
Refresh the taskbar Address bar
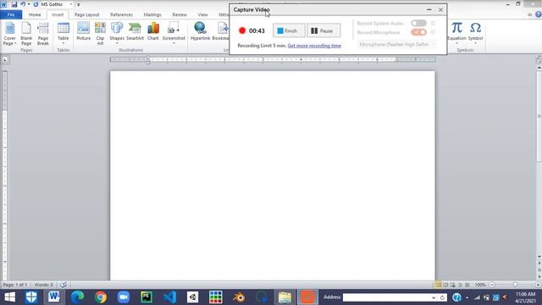(442, 297)
